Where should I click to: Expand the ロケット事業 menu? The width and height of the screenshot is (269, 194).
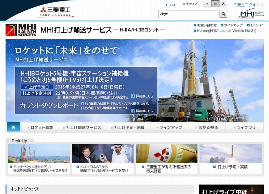pos(40,128)
